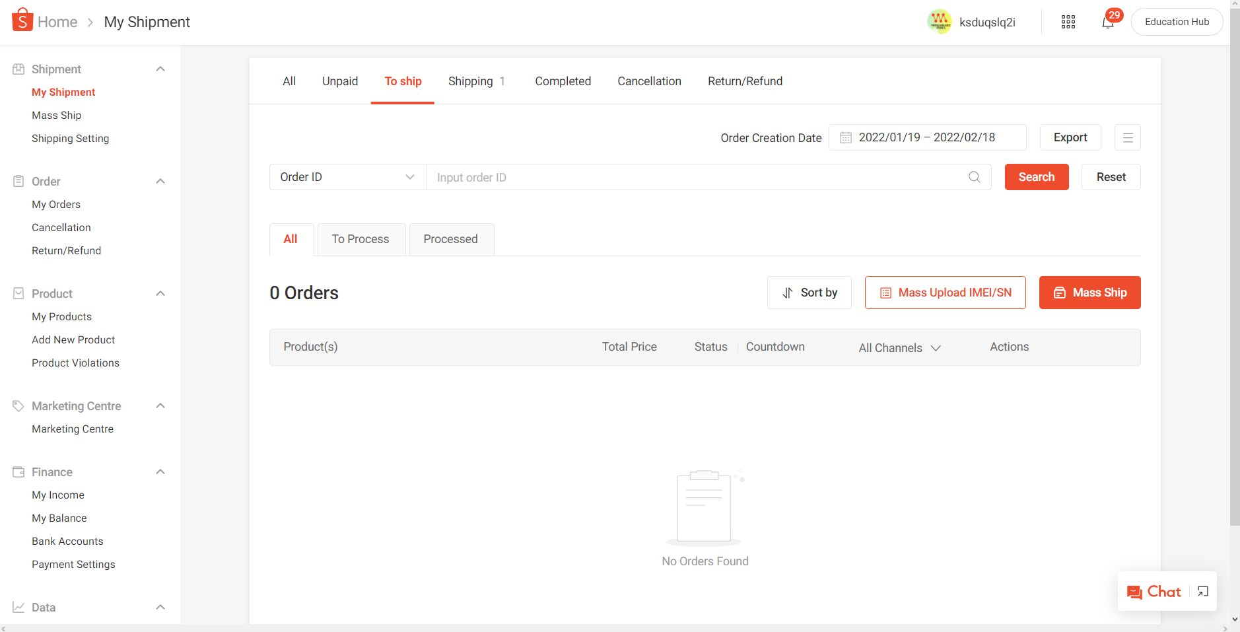This screenshot has height=632, width=1240.
Task: Open the Chat widget at bottom right
Action: coord(1154,592)
